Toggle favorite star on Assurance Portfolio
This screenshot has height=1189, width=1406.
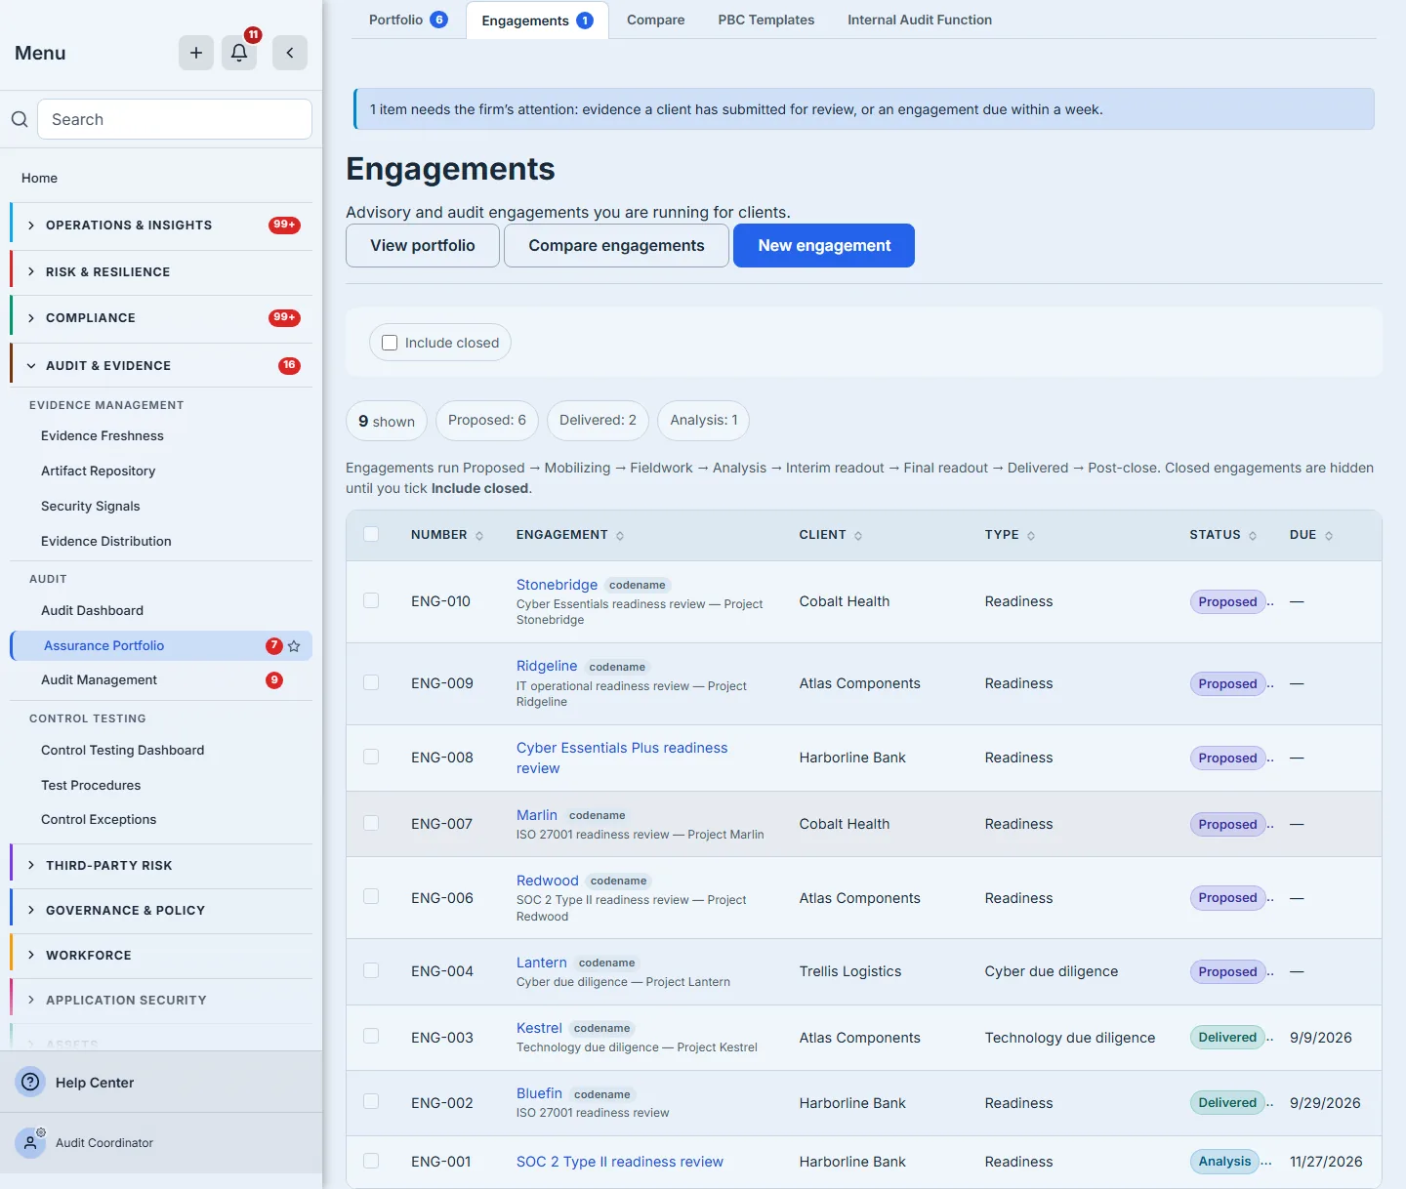point(294,646)
